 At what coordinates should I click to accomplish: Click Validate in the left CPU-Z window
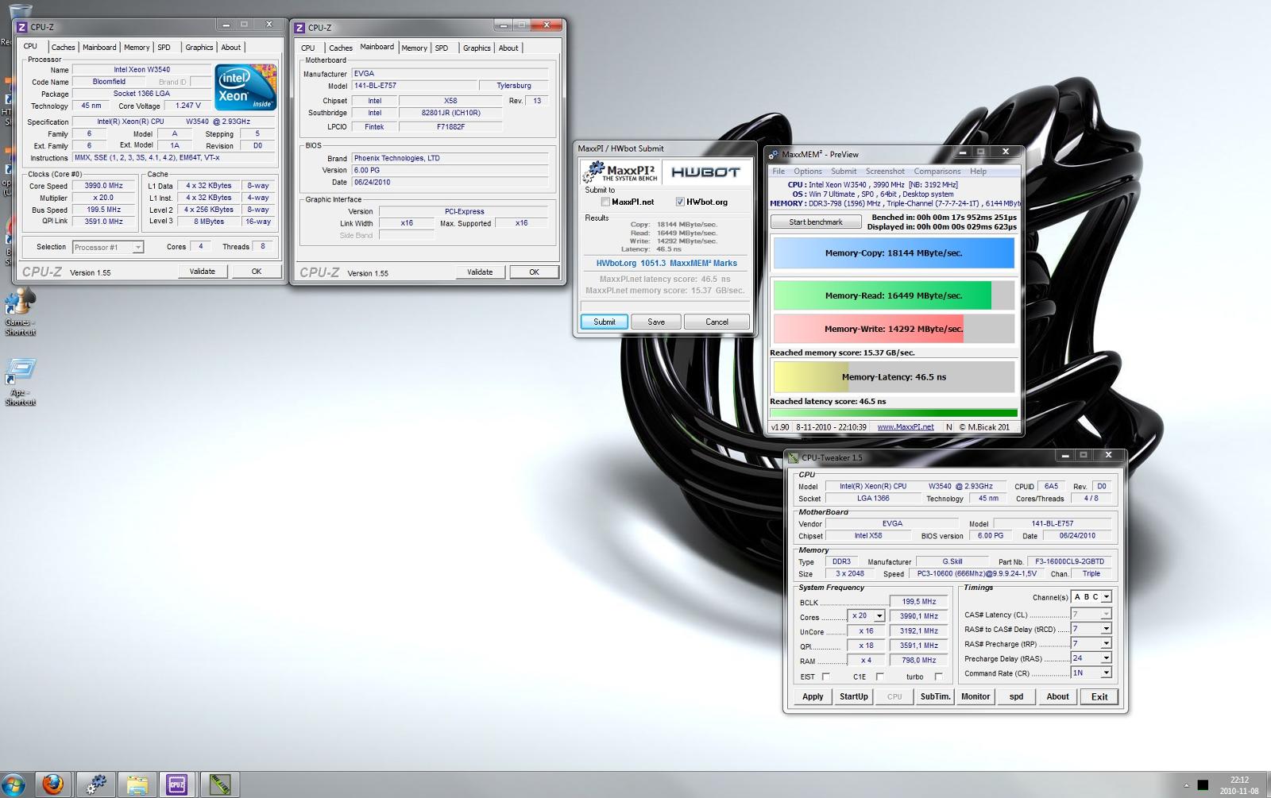pyautogui.click(x=203, y=272)
